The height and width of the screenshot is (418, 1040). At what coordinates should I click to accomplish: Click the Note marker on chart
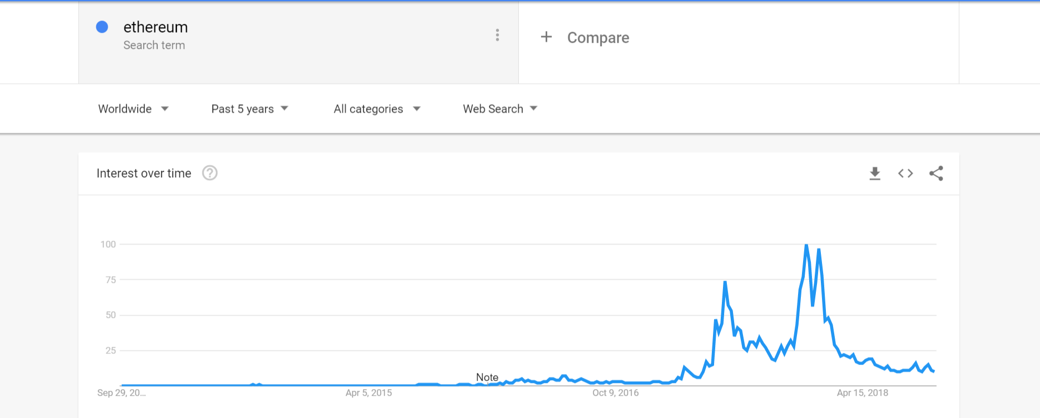point(487,377)
